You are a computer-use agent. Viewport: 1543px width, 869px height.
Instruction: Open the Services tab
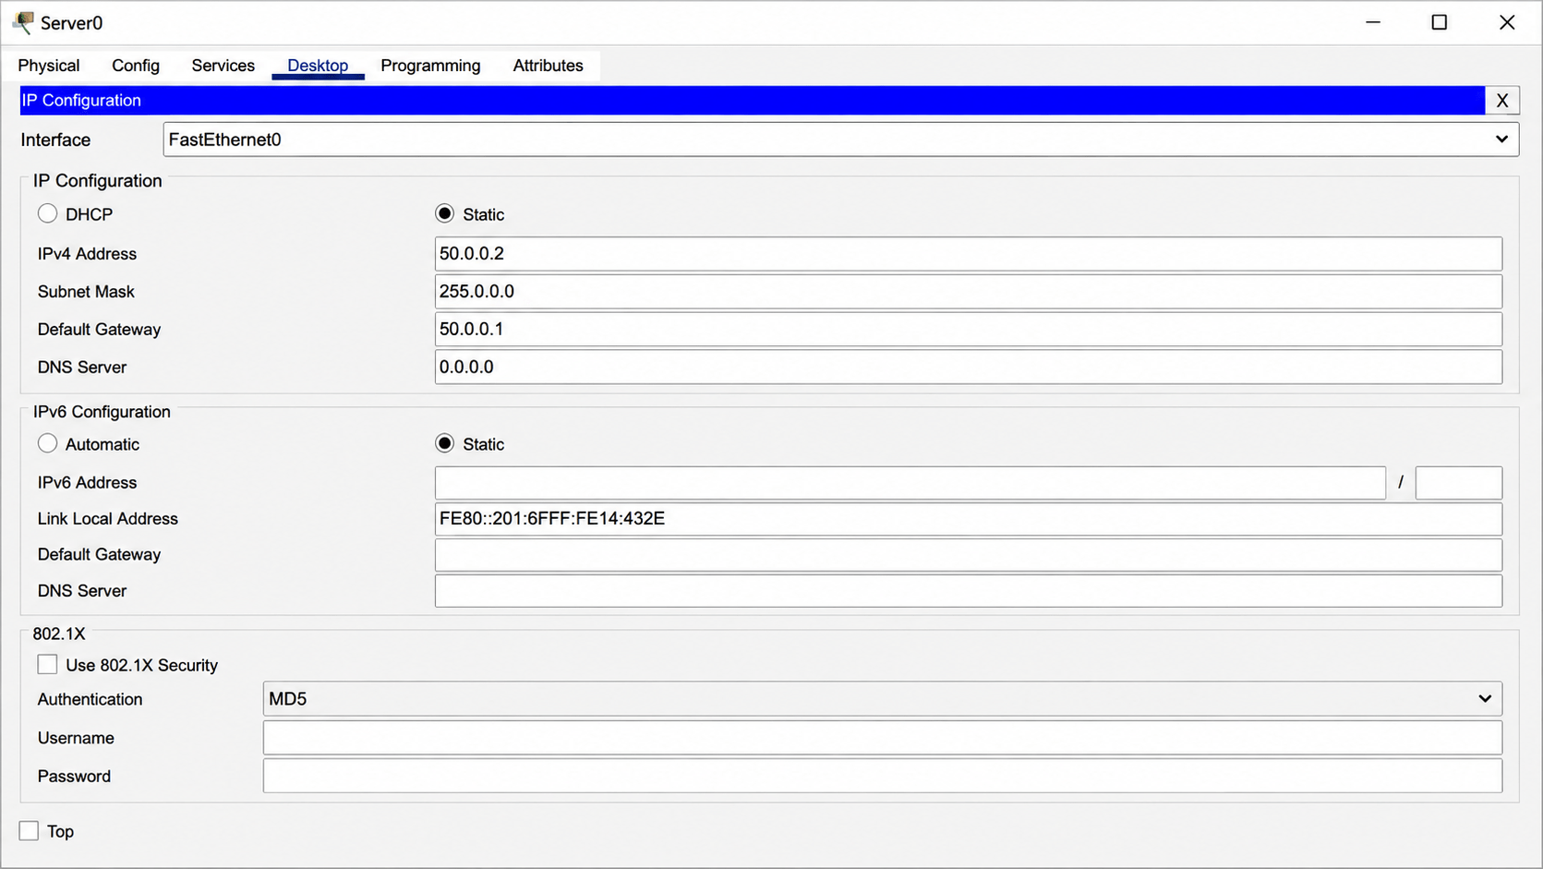click(x=223, y=66)
